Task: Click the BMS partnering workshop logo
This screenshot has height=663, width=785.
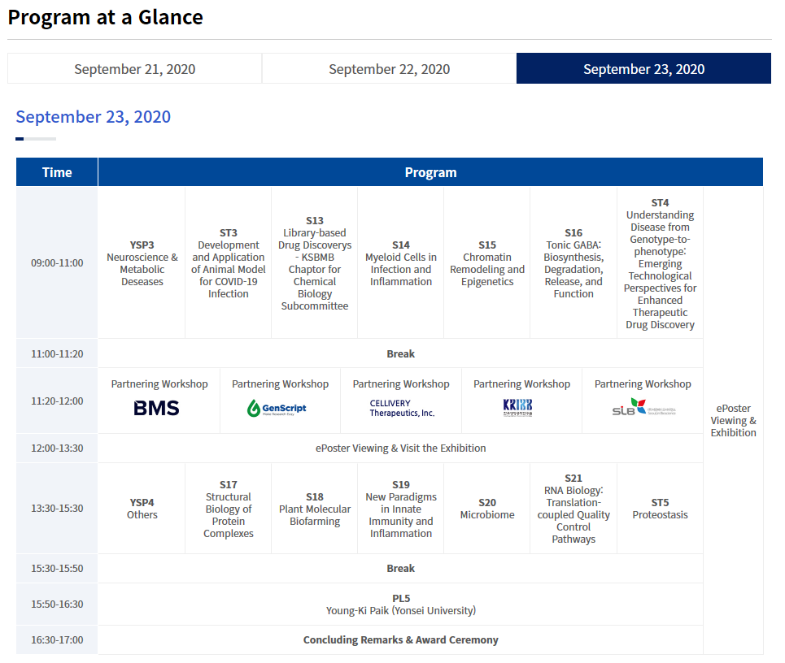Action: pos(157,408)
